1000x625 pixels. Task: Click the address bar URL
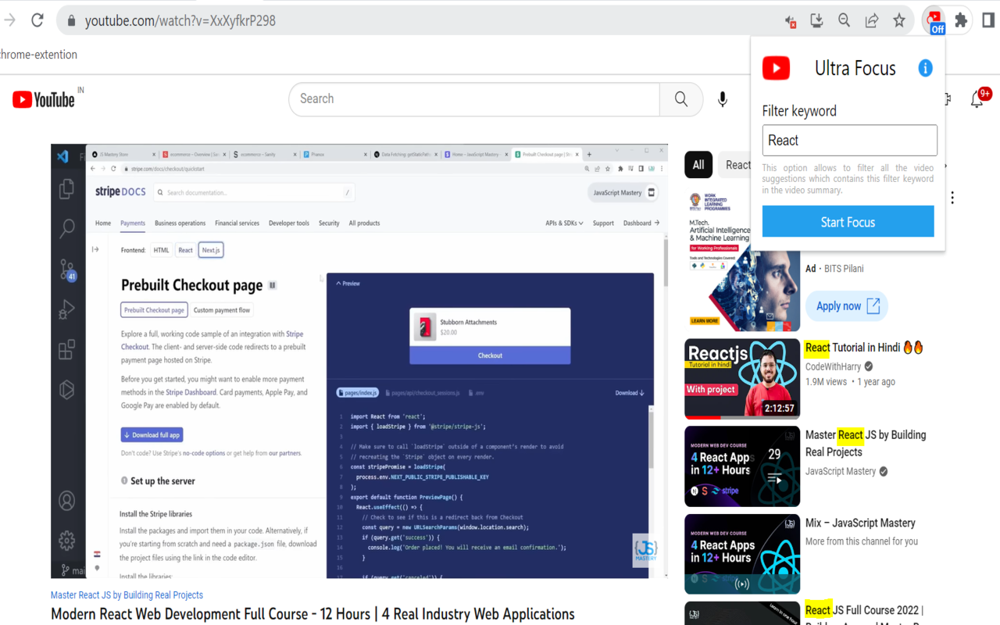[180, 21]
